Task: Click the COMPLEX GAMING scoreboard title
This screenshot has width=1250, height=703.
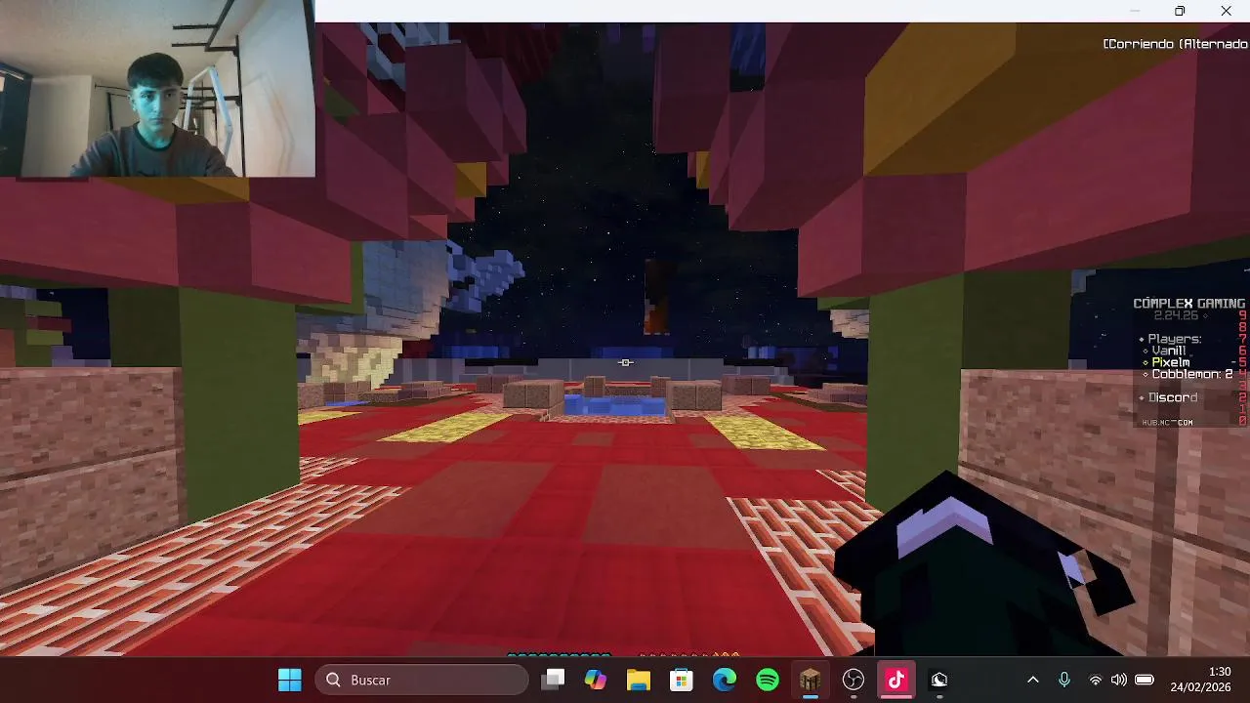Action: tap(1188, 304)
